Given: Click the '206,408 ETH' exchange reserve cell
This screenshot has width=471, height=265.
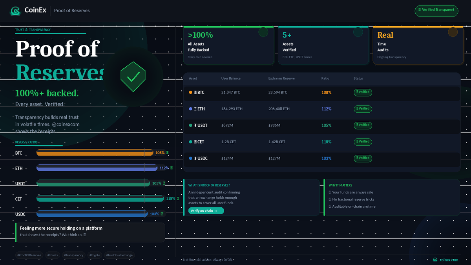Looking at the screenshot, I should point(279,109).
